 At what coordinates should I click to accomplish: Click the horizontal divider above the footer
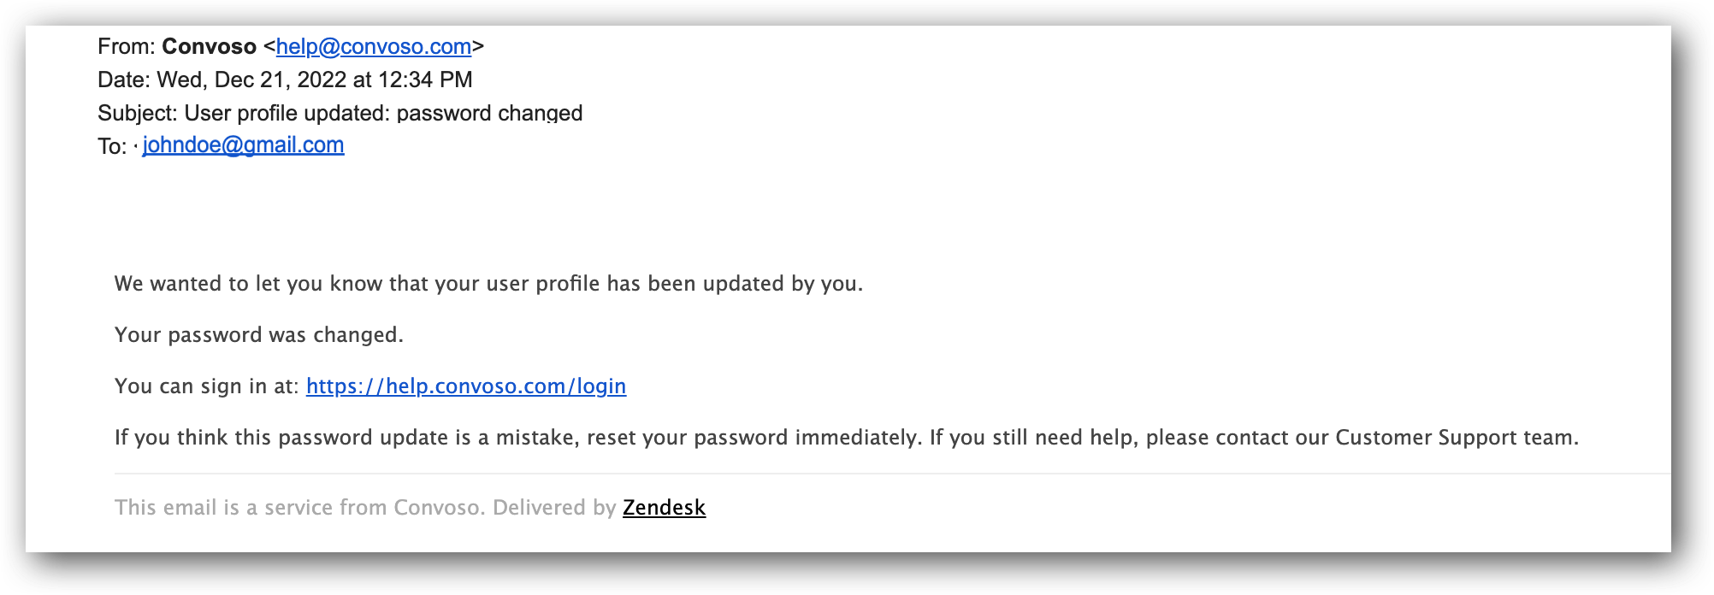[x=892, y=474]
